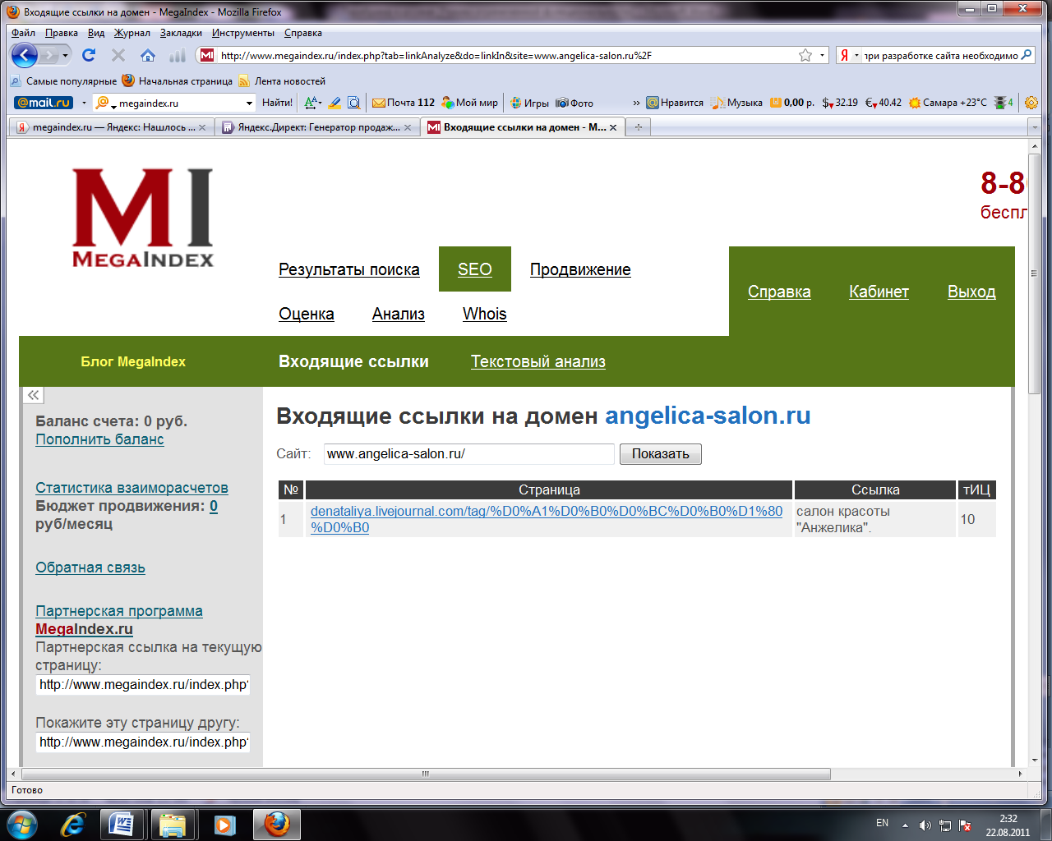Click the Mail.ru toolbar logo
This screenshot has height=841, width=1052.
(x=44, y=103)
